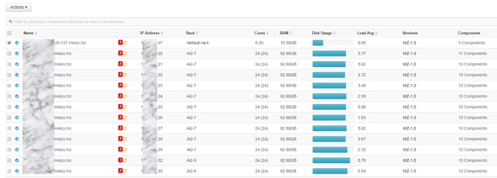The image size is (497, 178).
Task: Check the host with IP ending 33
Action: [x=9, y=171]
